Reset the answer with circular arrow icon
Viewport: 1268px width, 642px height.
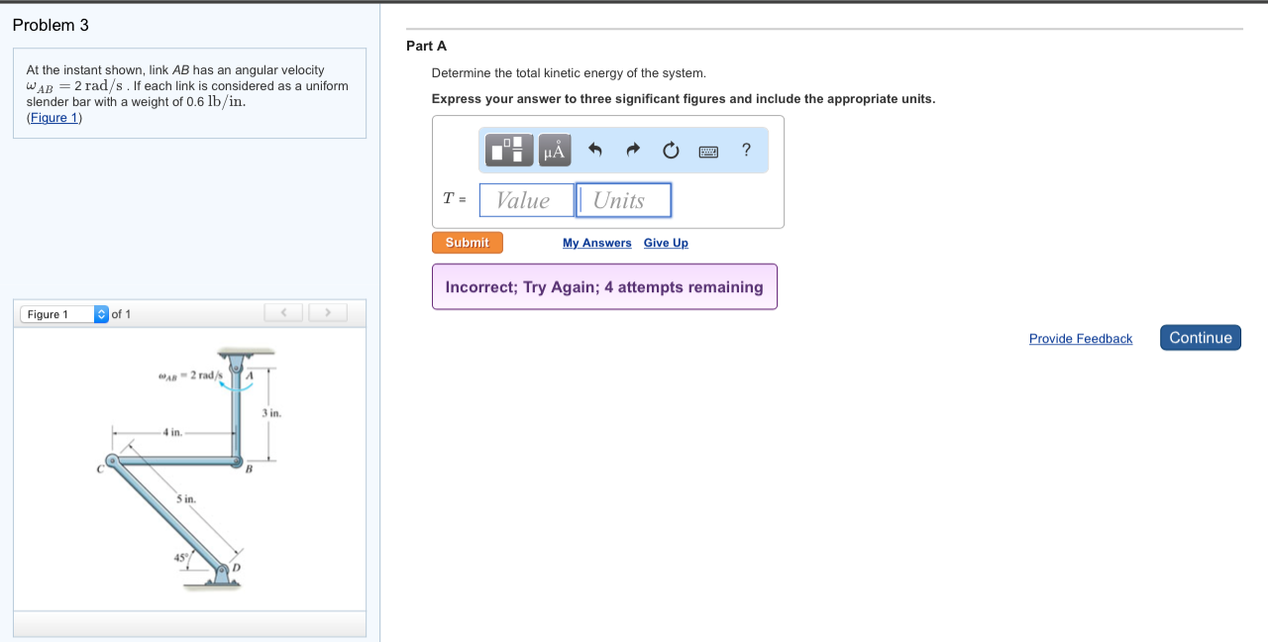point(671,151)
